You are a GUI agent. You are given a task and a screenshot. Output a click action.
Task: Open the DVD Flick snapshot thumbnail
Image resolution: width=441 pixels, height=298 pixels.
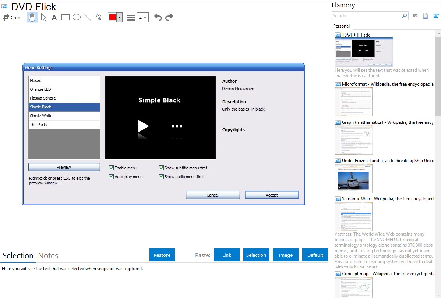364,52
